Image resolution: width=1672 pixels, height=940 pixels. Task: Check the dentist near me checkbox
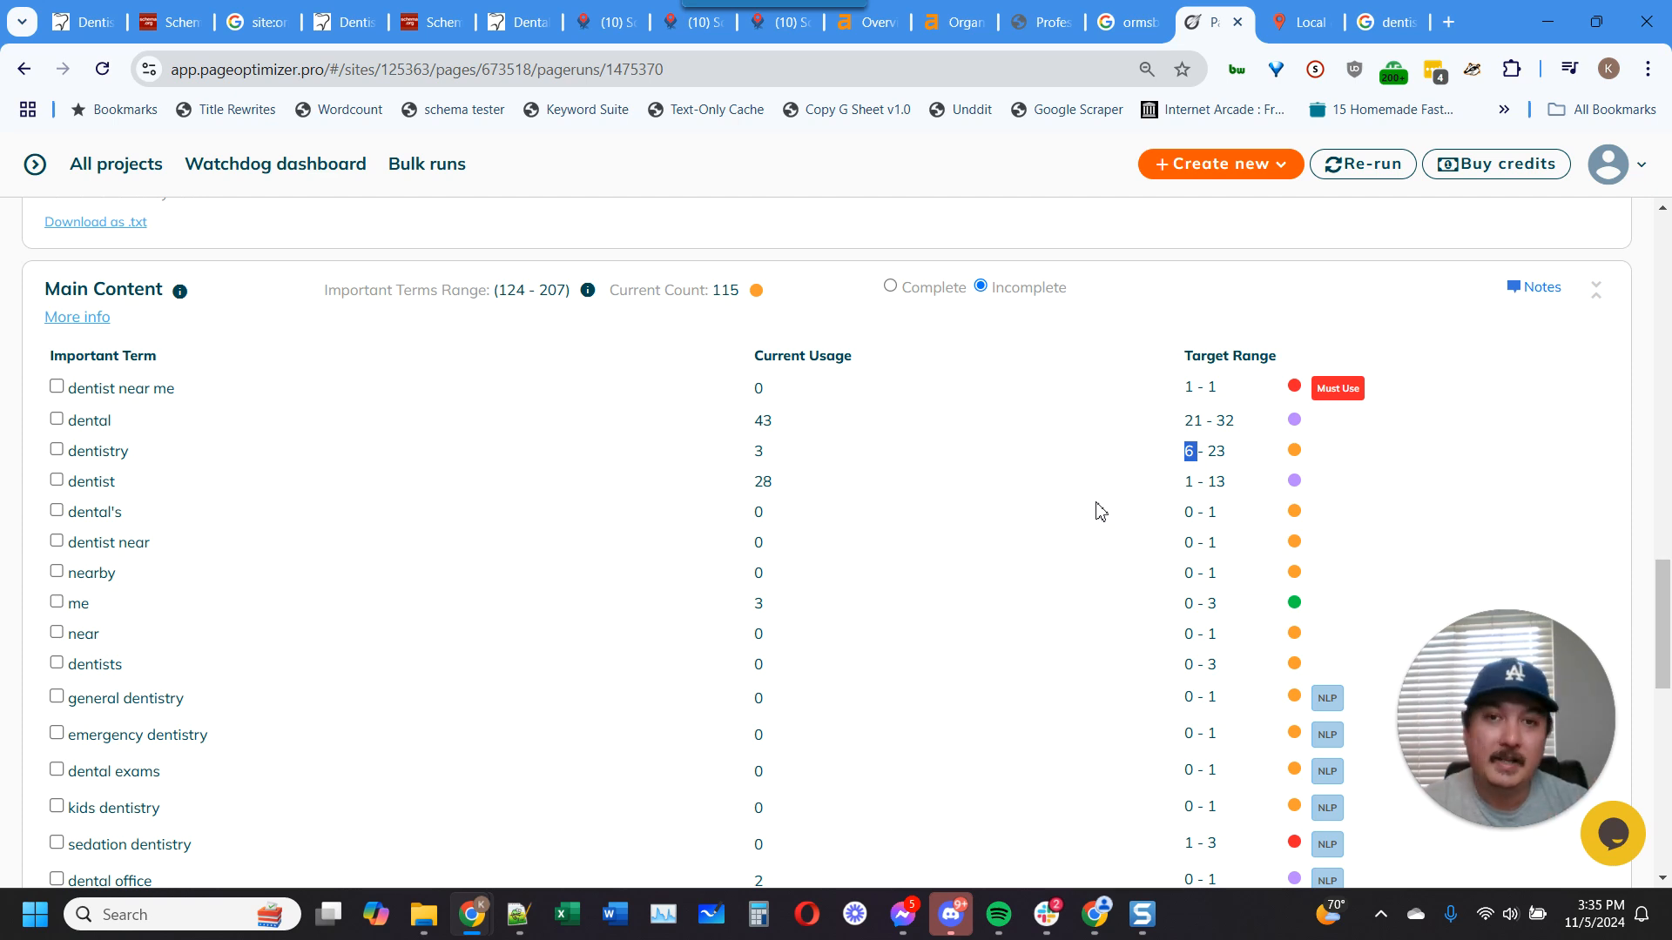coord(57,386)
